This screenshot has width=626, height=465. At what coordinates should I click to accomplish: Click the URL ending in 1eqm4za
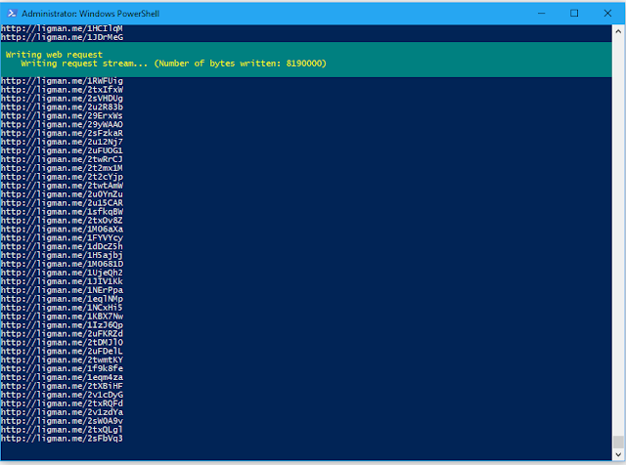click(x=62, y=378)
